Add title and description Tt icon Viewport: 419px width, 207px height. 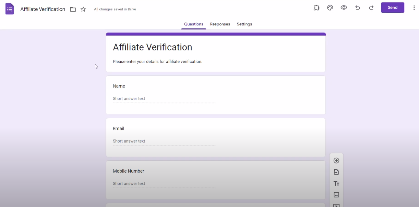(x=336, y=184)
